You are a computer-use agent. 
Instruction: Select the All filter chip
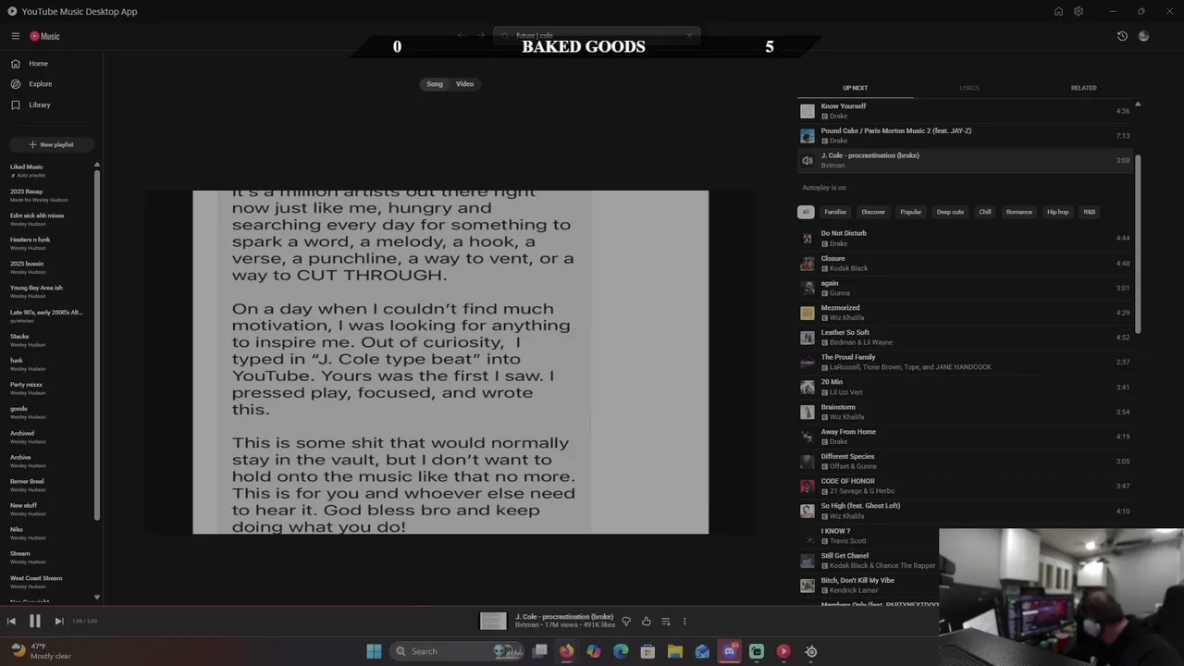806,212
